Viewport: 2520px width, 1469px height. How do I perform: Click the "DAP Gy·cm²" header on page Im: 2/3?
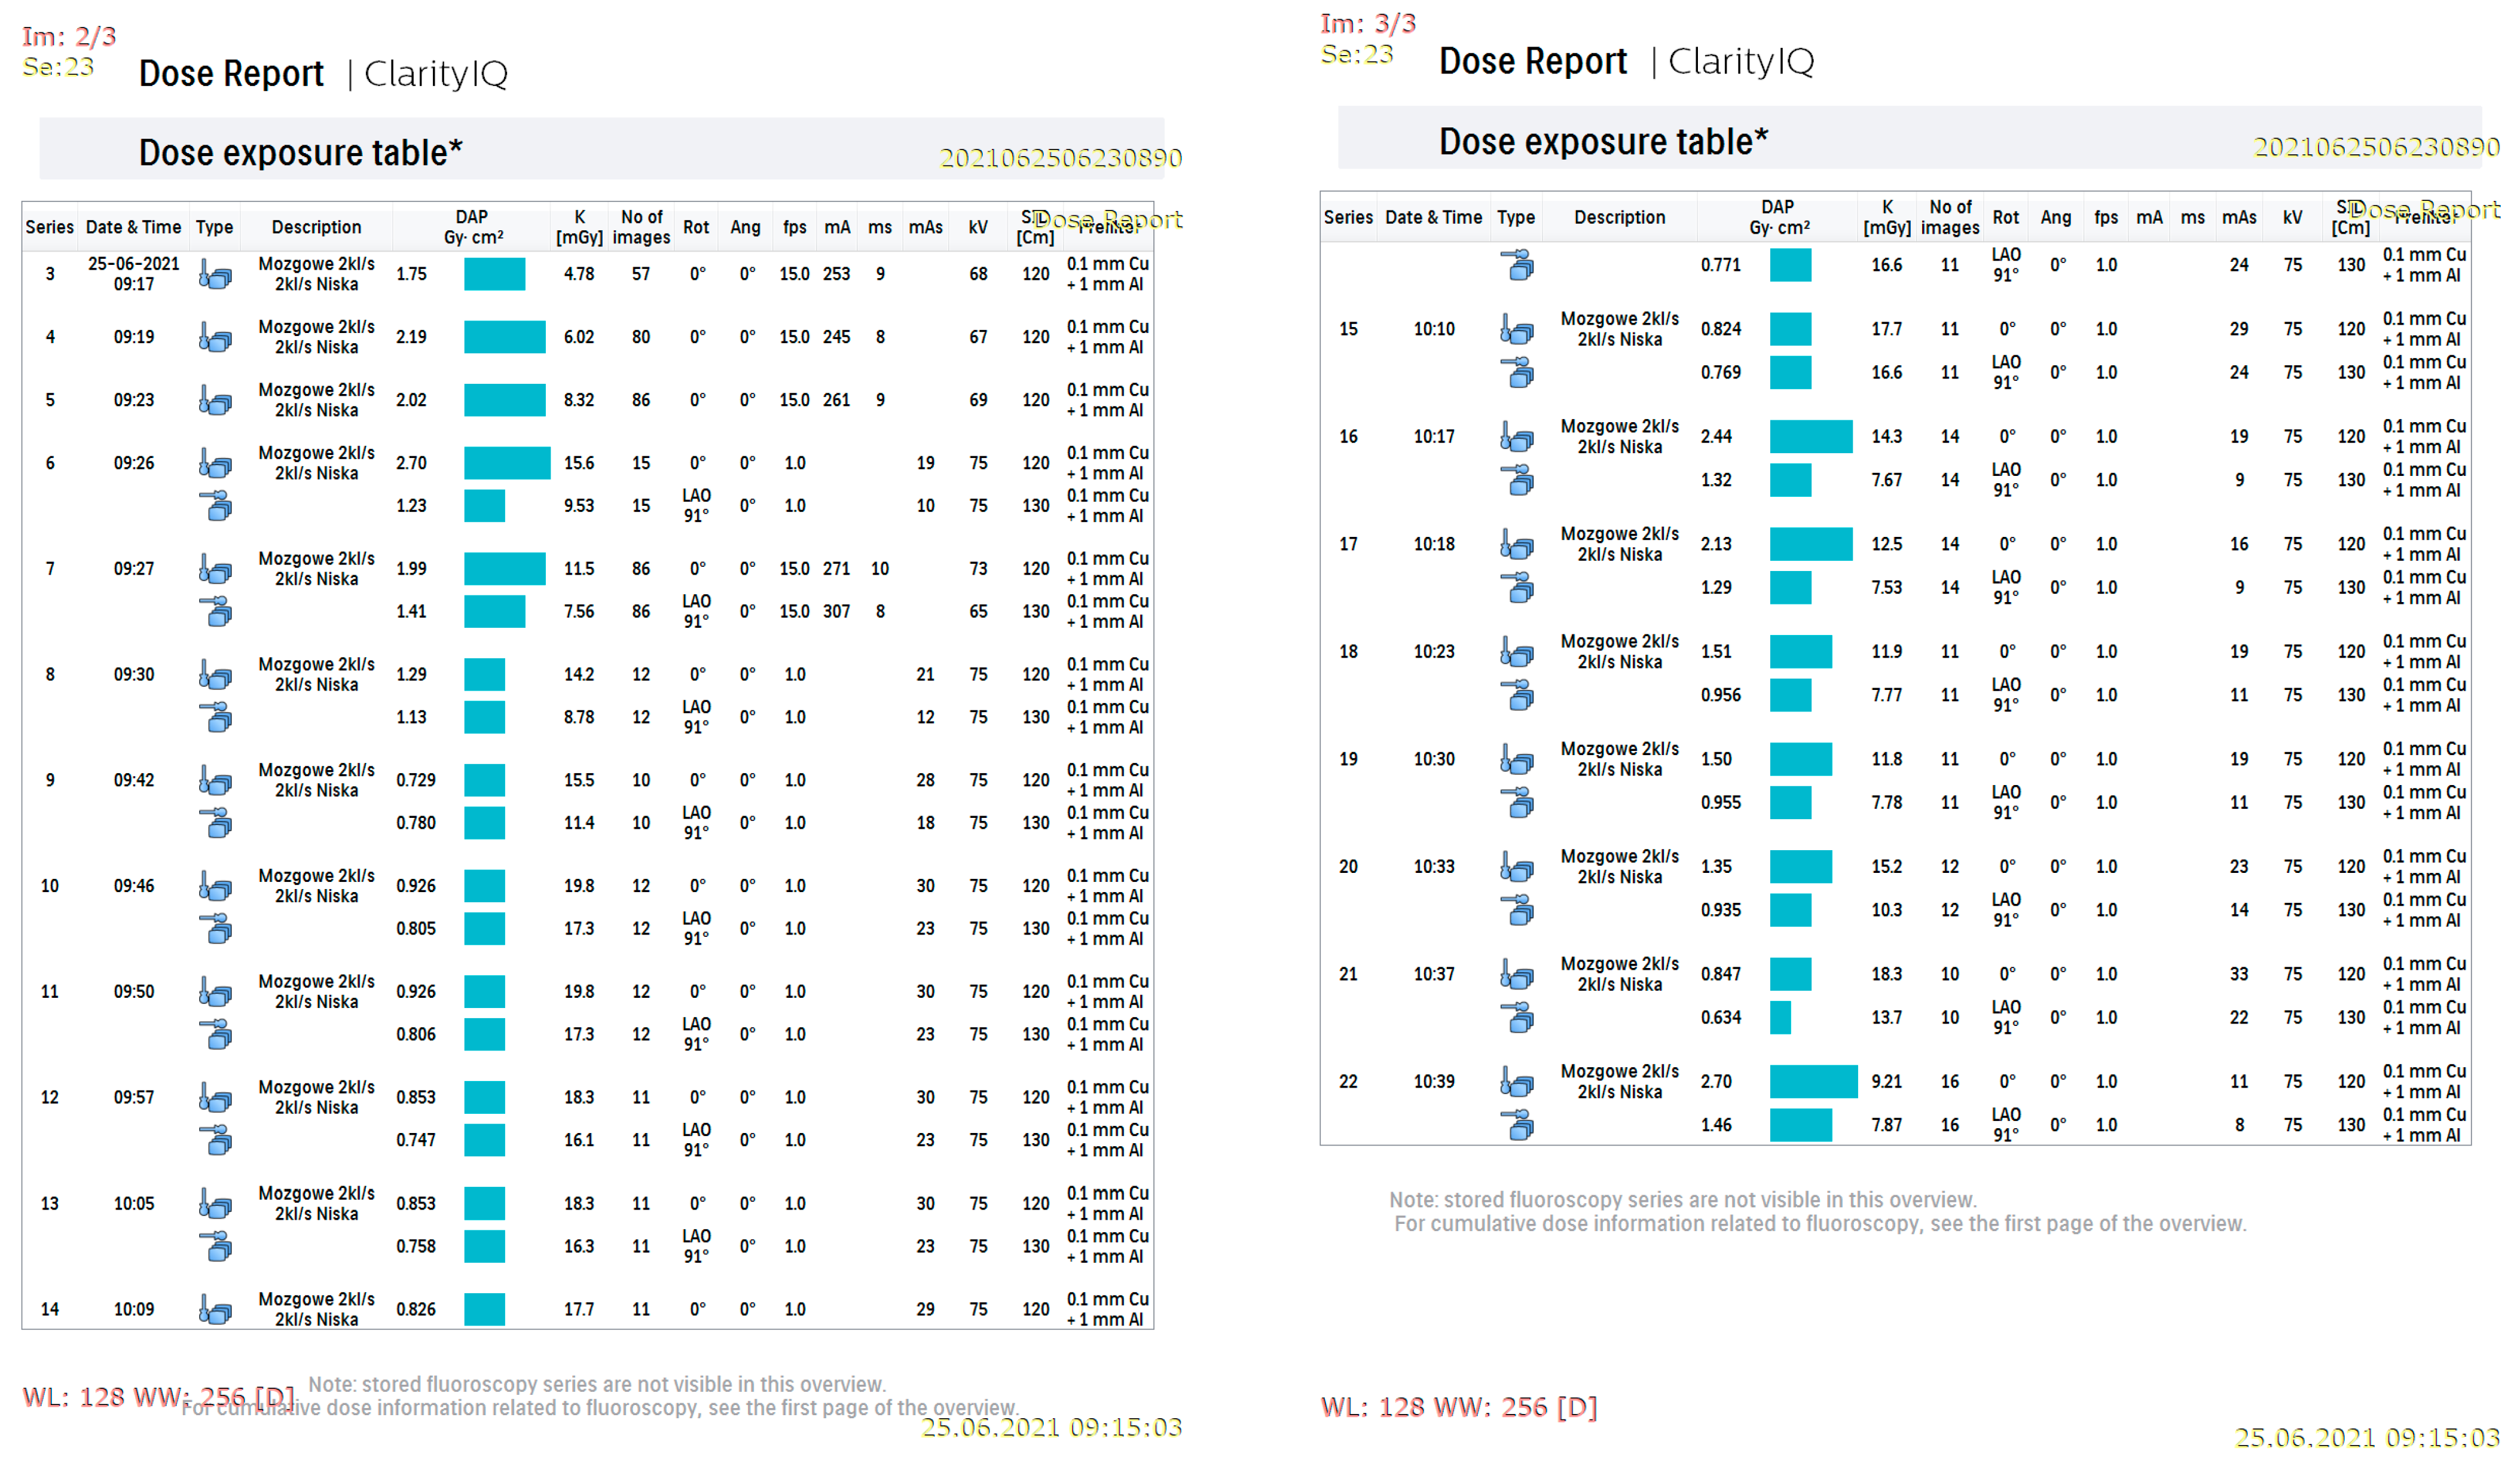(x=473, y=227)
